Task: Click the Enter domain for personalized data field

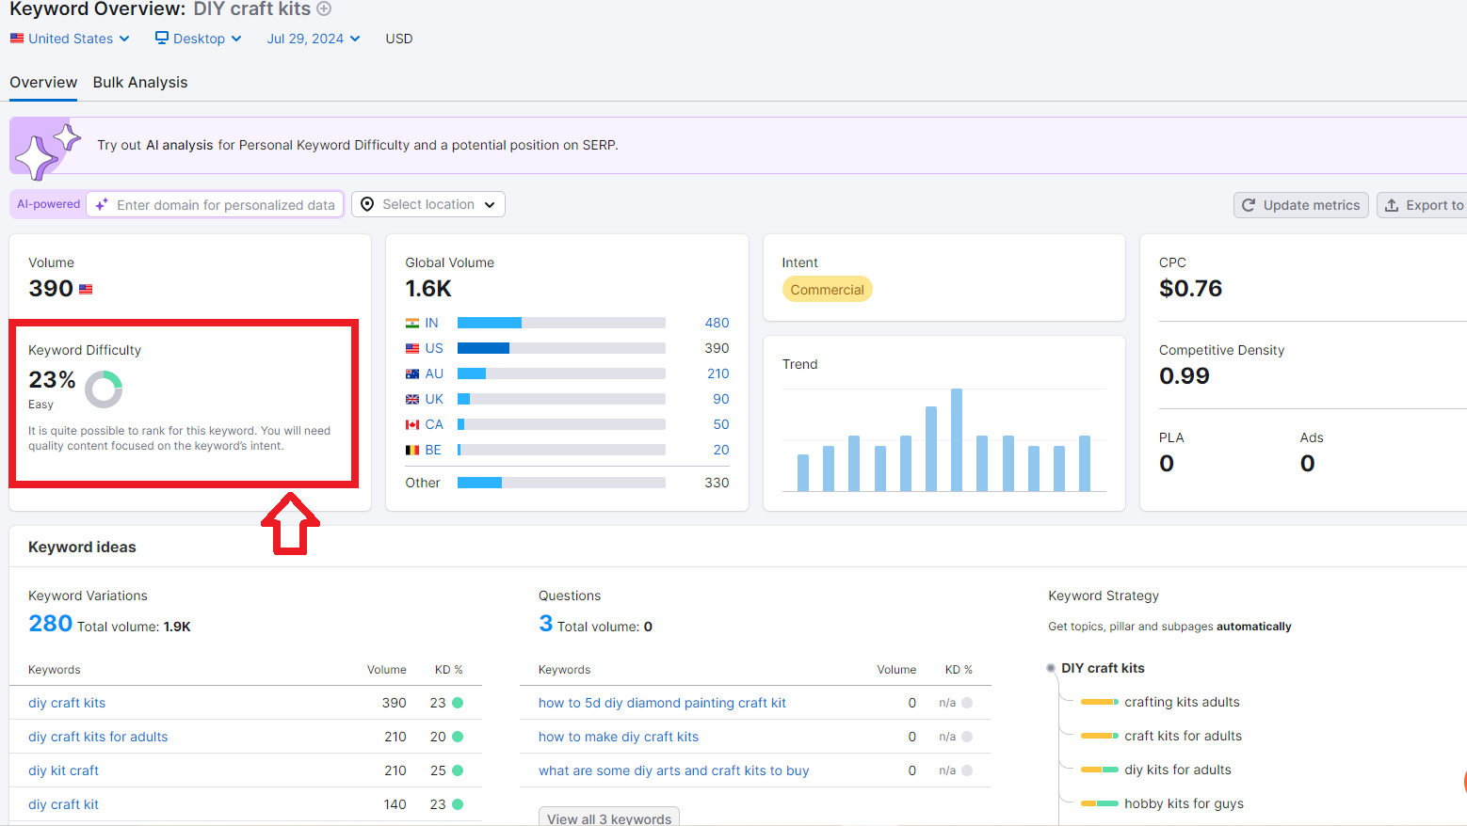Action: coord(215,204)
